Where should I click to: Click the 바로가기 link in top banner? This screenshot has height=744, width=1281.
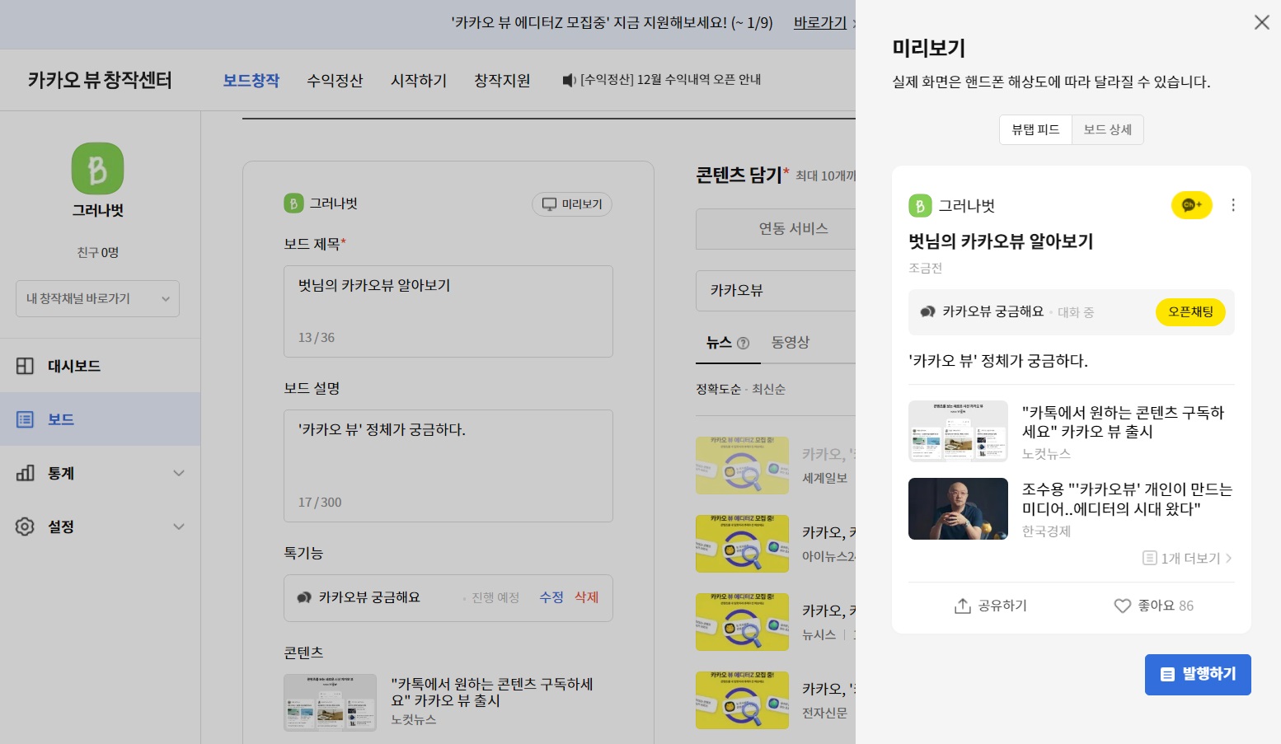point(820,22)
